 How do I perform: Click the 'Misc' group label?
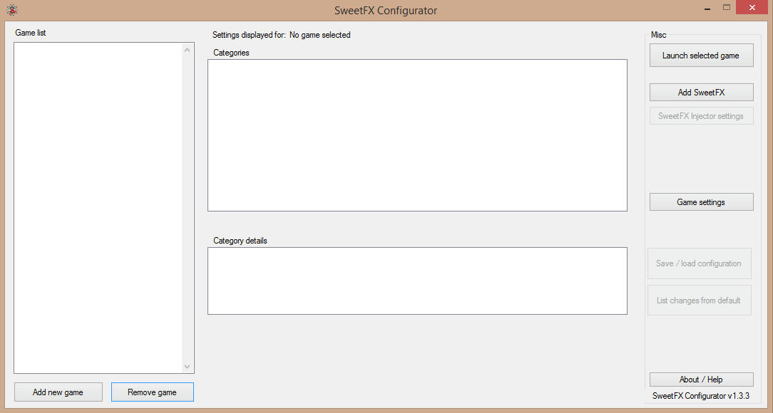coord(659,35)
